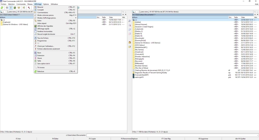259x140 pixels.
Task: Sort by Extension via menu
Action: pyautogui.click(x=55, y=55)
